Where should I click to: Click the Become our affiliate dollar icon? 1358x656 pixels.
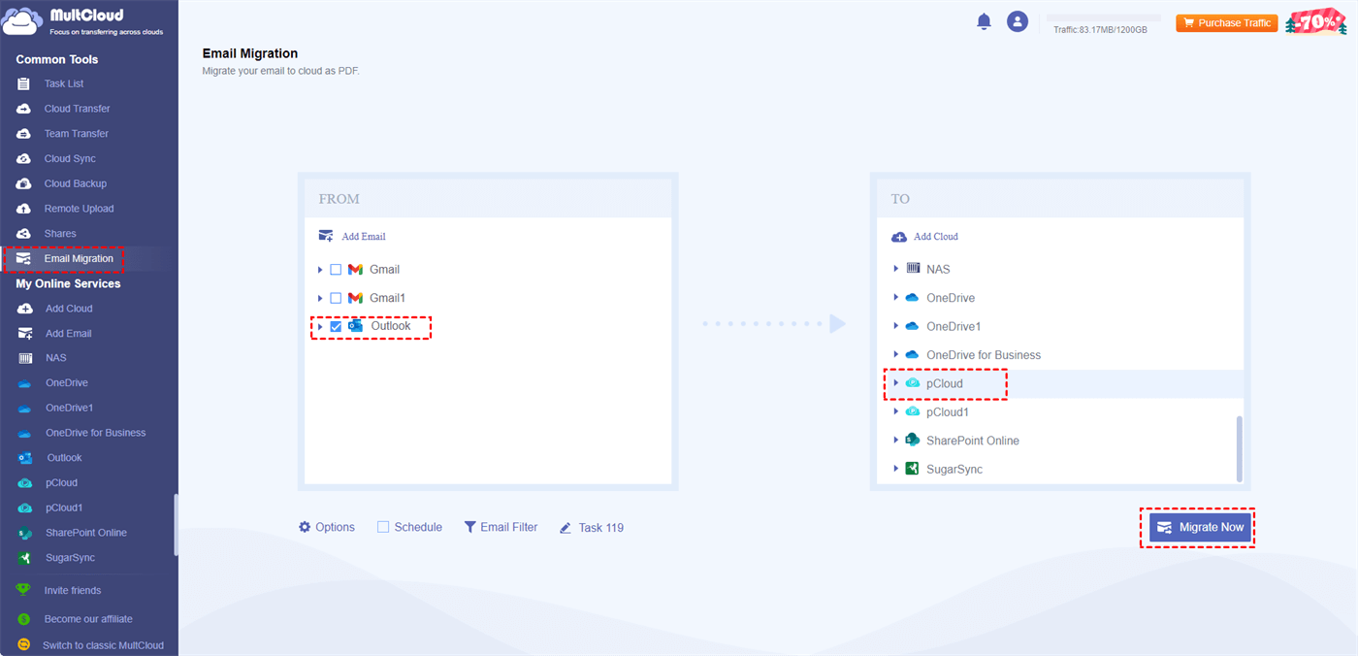pyautogui.click(x=23, y=619)
